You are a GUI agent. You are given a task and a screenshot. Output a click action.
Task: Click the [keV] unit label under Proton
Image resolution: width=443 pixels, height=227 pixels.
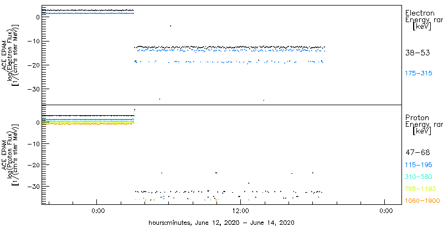tap(422, 131)
